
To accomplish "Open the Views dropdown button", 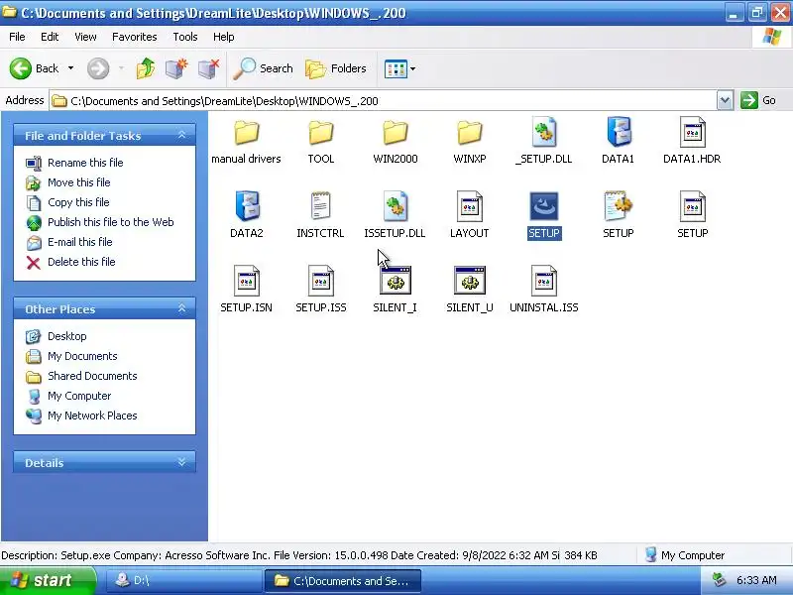I will tap(399, 68).
